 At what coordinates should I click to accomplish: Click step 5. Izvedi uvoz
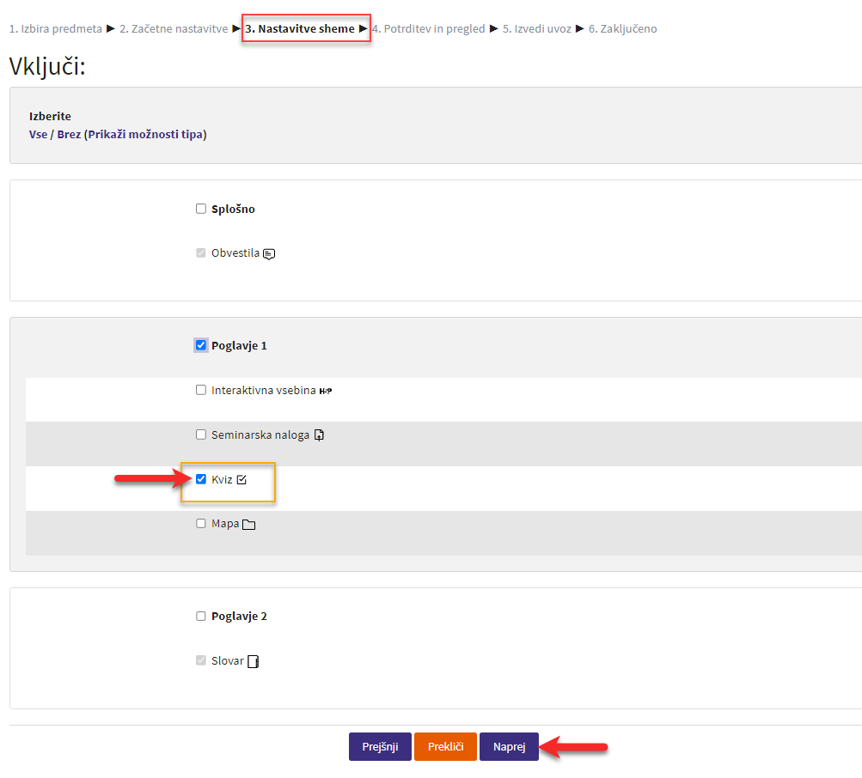(x=537, y=28)
